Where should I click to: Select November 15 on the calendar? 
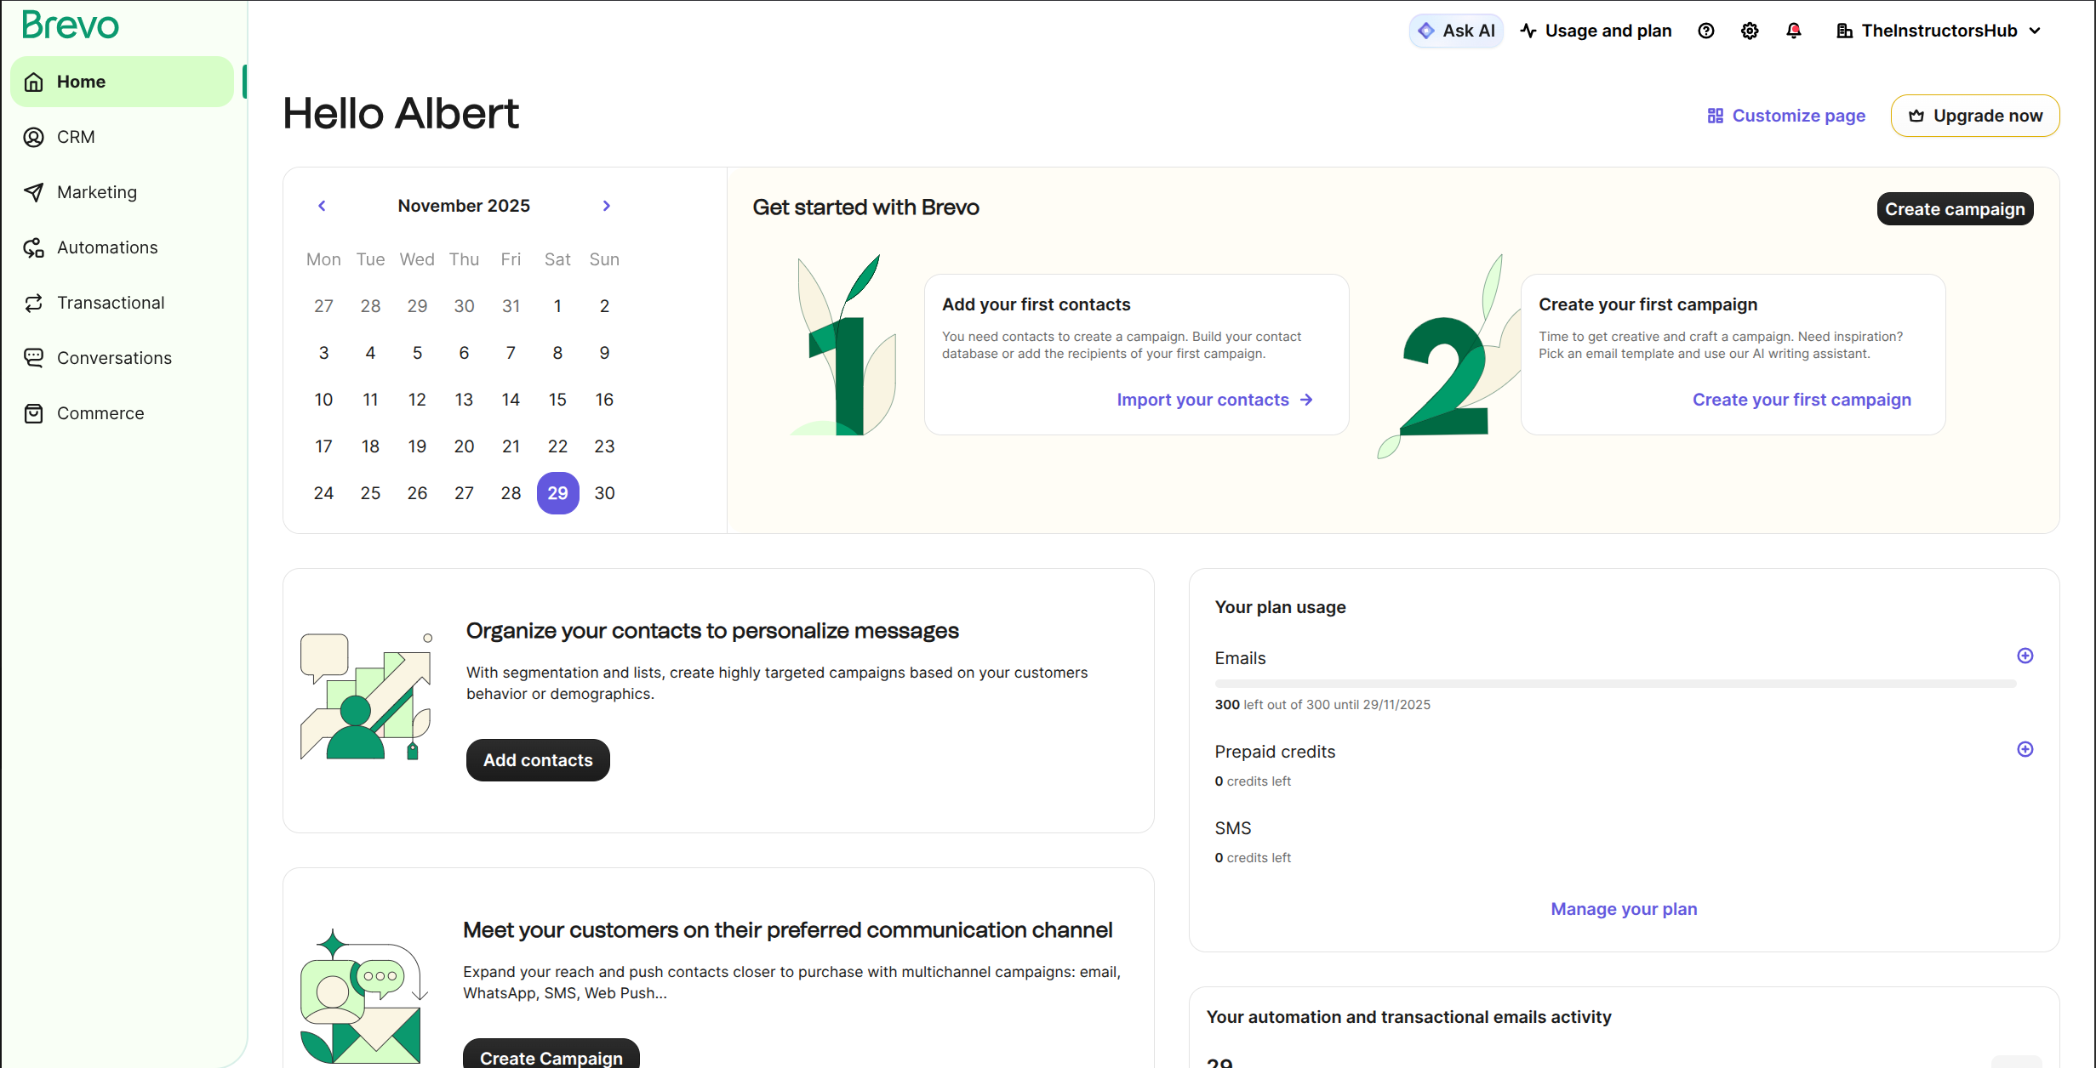[x=557, y=399]
